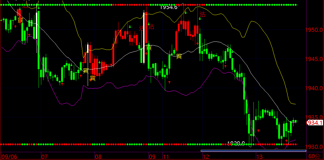This screenshot has height=160, width=324.
Task: Click the 11 date label on the time axis
Action: point(166,156)
